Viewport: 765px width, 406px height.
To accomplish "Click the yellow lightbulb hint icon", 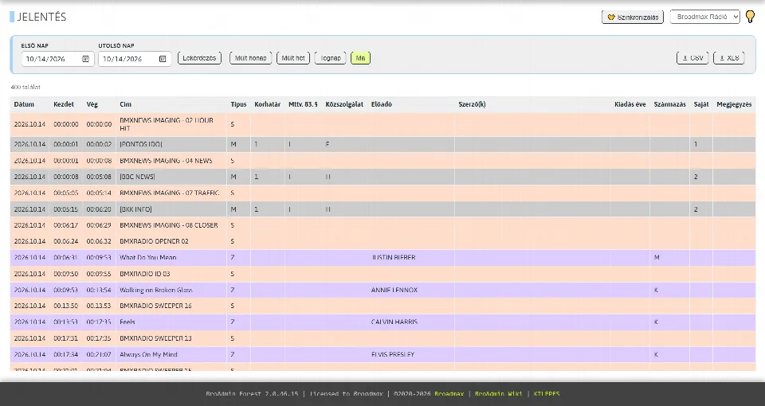I will 751,17.
